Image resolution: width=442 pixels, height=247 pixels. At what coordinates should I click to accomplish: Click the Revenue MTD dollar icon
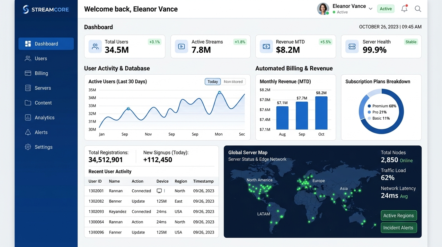tap(266, 46)
